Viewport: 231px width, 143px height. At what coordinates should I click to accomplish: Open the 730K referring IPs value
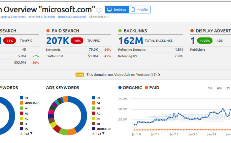pos(179,56)
